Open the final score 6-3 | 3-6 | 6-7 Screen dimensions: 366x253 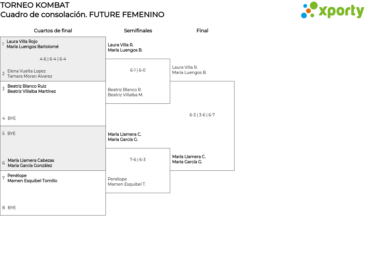[202, 115]
